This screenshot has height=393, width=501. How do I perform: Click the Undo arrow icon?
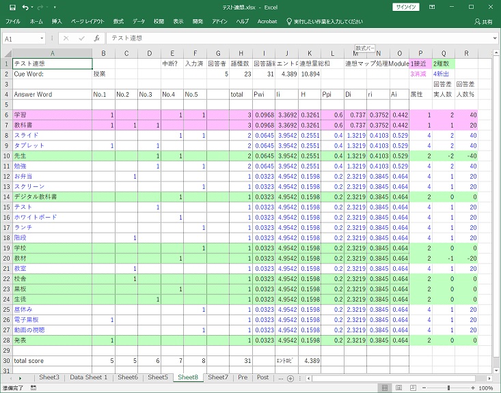25,8
